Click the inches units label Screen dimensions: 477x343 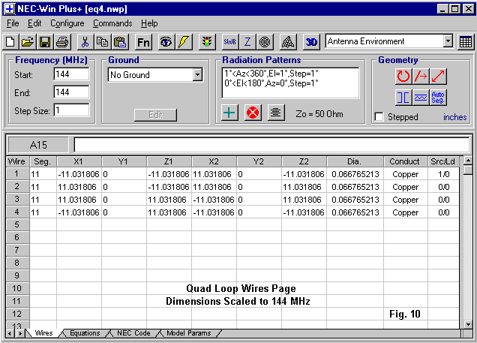tap(454, 117)
